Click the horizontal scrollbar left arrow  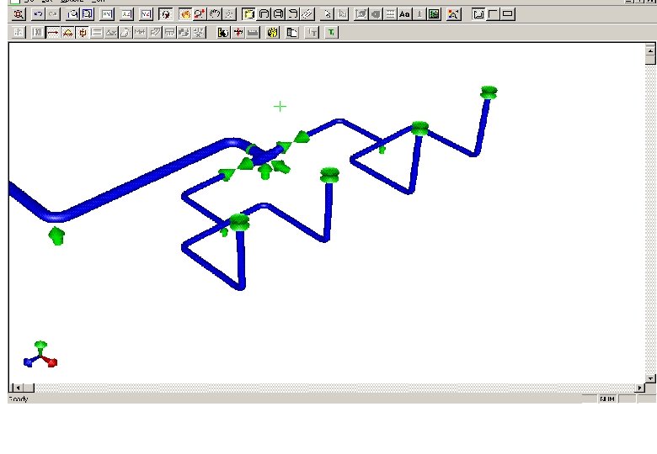pos(18,388)
